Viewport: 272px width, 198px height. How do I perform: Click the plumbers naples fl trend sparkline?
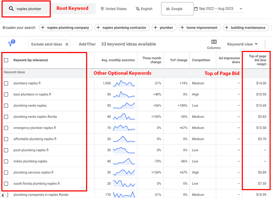tap(124, 83)
